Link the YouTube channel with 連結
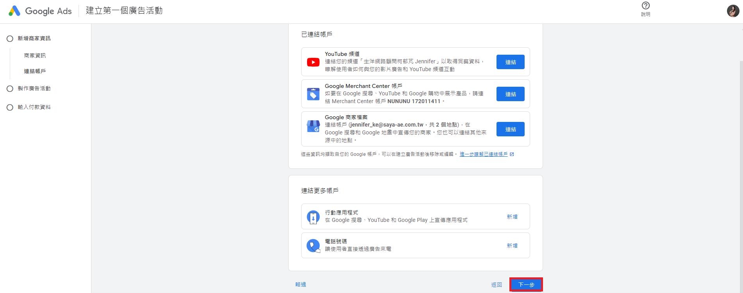This screenshot has height=293, width=743. (x=510, y=62)
